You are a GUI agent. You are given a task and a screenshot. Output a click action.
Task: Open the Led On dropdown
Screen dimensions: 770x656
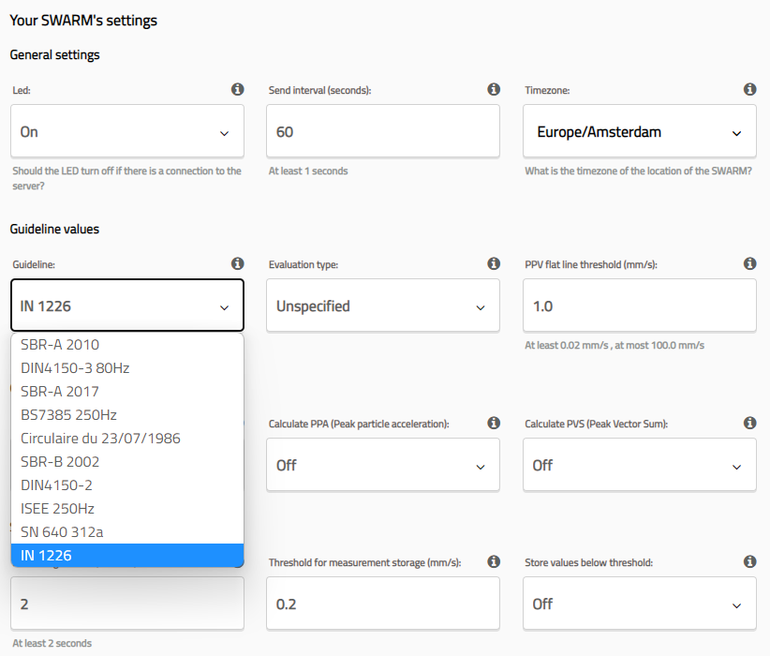coord(127,132)
